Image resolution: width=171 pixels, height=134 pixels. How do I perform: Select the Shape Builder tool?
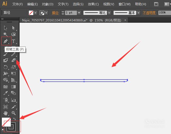(6, 80)
